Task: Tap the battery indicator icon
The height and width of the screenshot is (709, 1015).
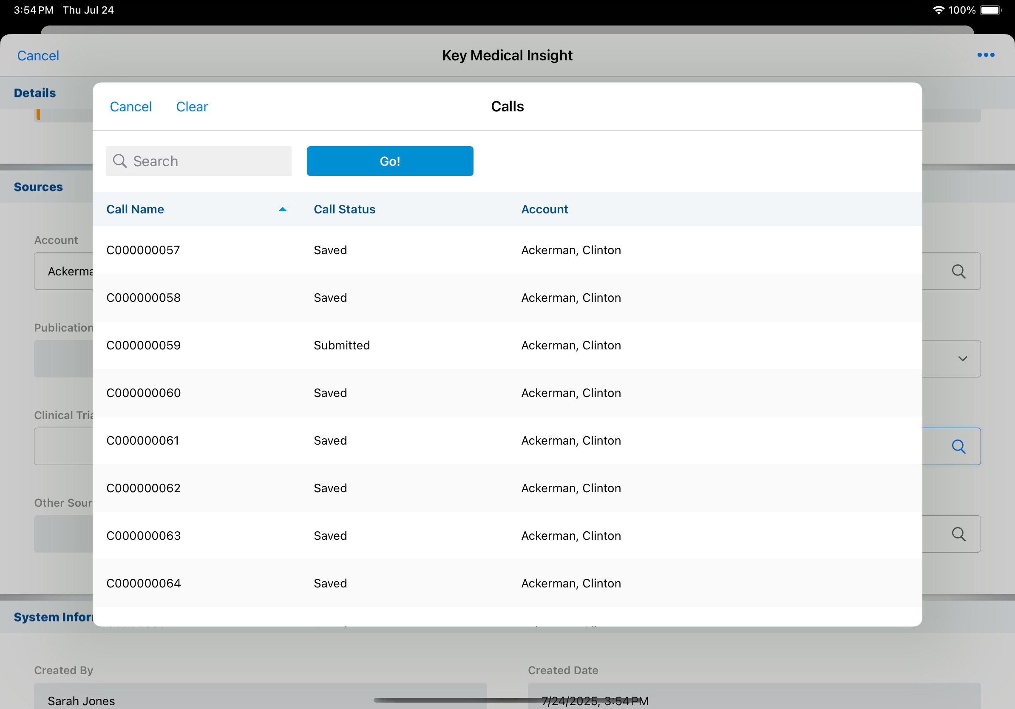Action: [990, 10]
